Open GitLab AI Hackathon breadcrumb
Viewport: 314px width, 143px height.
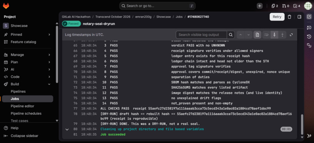click(76, 17)
